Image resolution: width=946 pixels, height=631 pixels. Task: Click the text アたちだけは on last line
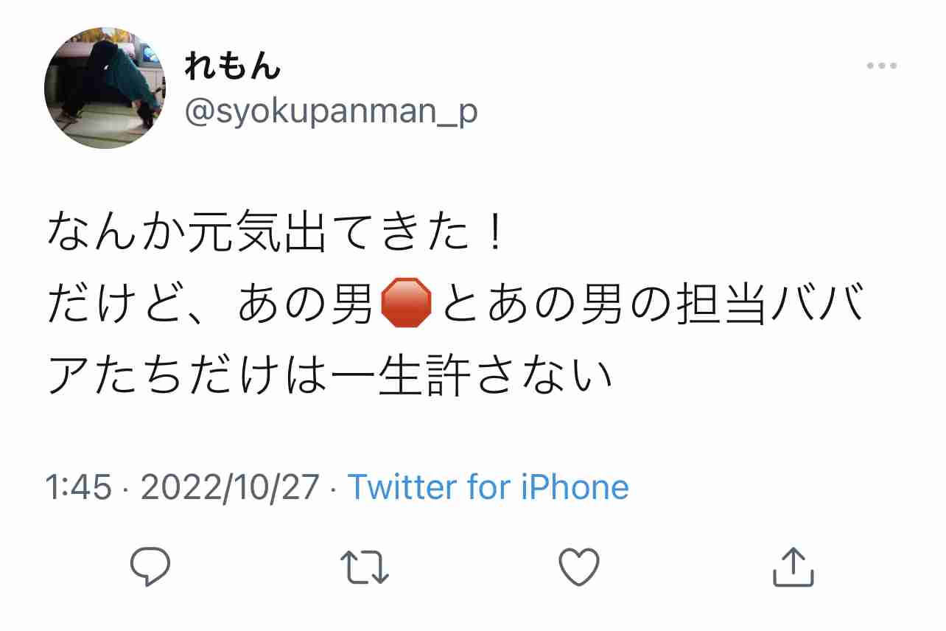click(x=188, y=375)
